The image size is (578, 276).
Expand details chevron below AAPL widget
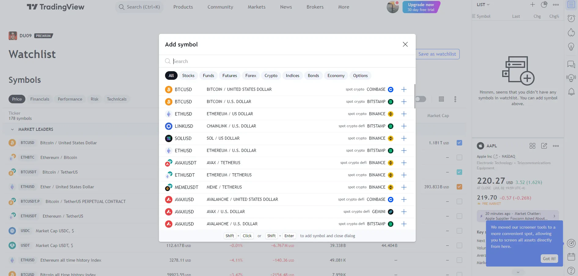pos(518,272)
